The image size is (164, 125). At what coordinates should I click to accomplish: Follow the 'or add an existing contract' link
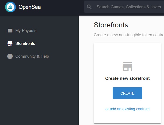coord(127,109)
